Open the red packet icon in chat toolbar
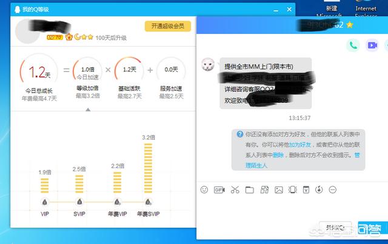The width and height of the screenshot is (388, 244). click(306, 190)
